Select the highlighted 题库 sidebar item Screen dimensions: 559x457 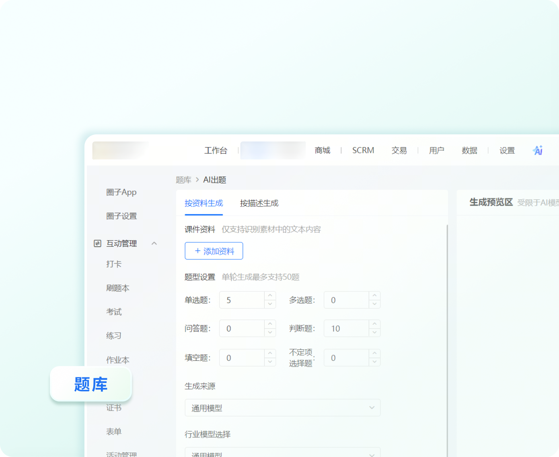[x=91, y=384]
